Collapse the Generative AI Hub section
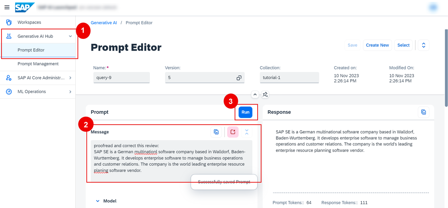 pyautogui.click(x=70, y=36)
